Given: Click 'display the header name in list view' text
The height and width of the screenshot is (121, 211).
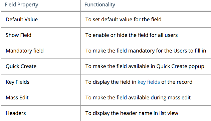Looking at the screenshot, I should [x=136, y=113].
